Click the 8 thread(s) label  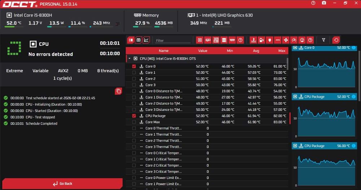(108, 71)
